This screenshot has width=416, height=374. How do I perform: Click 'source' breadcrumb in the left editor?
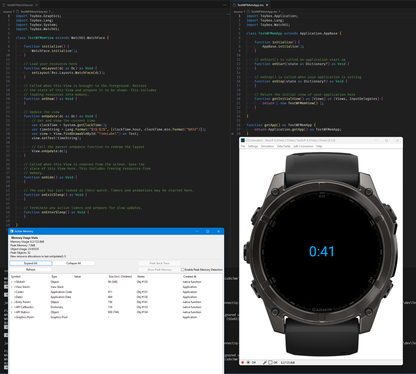click(x=7, y=12)
